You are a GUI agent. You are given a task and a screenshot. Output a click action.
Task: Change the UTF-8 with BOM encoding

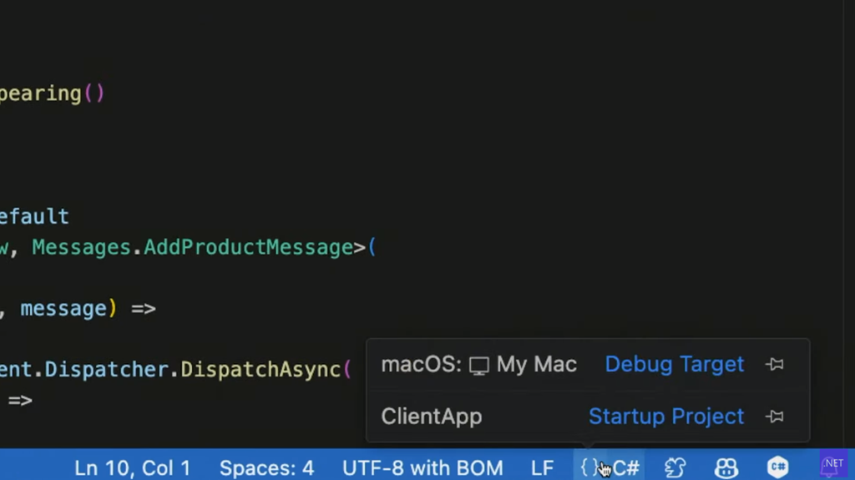click(x=422, y=467)
